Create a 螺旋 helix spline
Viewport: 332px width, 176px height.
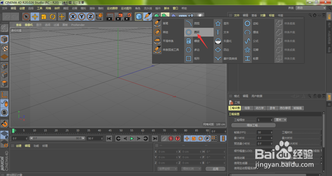pos(199,41)
